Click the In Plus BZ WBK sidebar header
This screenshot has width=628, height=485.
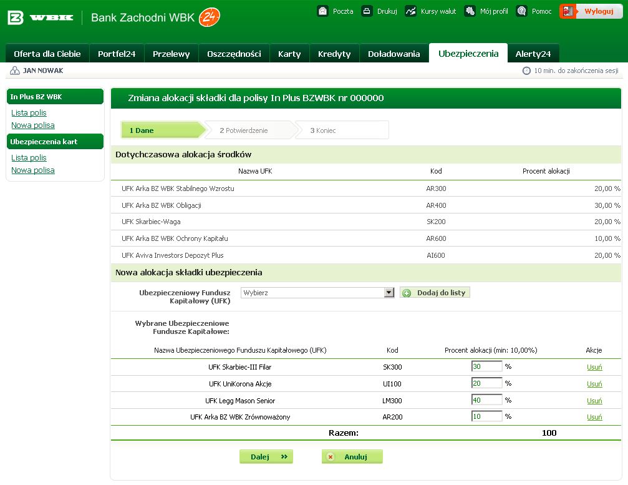(x=56, y=97)
